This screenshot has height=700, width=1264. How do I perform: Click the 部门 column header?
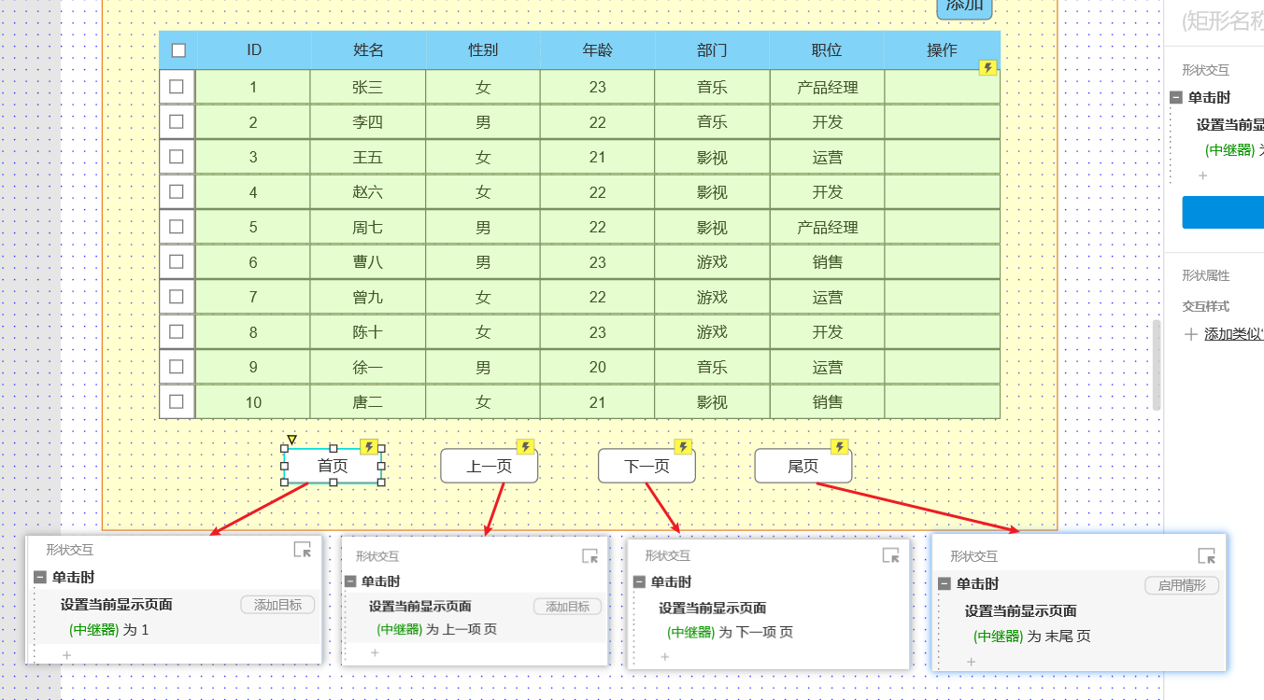coord(712,50)
